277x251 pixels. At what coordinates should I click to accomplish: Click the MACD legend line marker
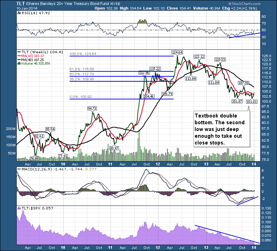[x=19, y=169]
